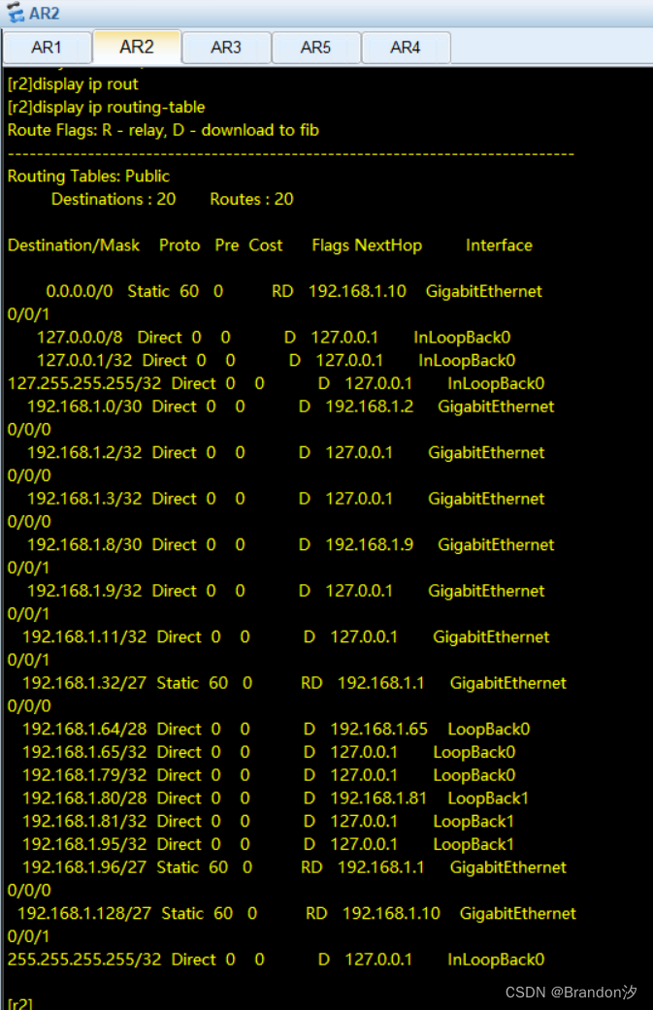This screenshot has width=653, height=1010.
Task: Click the final [r2] command prompt
Action: (19, 1003)
